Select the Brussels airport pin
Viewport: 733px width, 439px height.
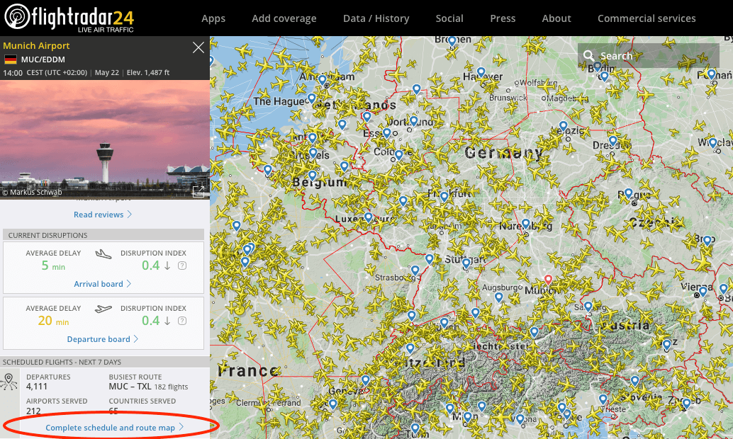pyautogui.click(x=313, y=153)
